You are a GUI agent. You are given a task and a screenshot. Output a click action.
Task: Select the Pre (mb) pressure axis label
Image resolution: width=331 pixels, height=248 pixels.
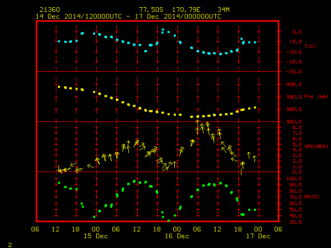pyautogui.click(x=316, y=97)
